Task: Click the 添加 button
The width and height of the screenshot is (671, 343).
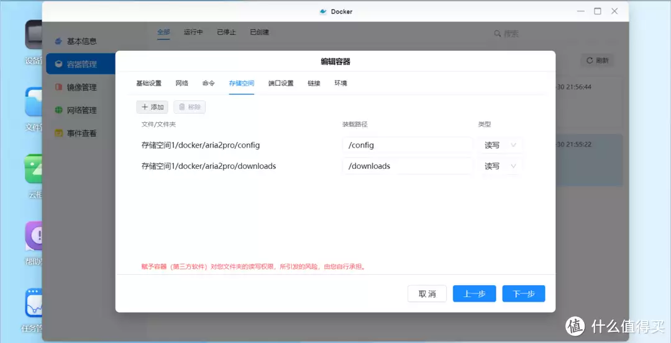Action: [152, 107]
